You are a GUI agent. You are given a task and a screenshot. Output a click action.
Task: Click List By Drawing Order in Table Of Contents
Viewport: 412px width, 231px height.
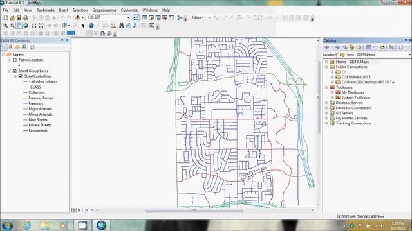[4, 47]
